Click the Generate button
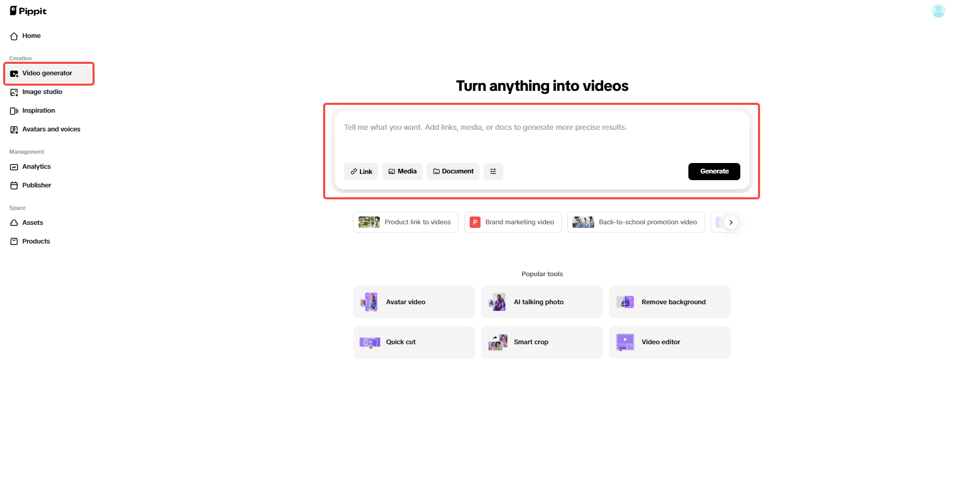This screenshot has width=958, height=488. [714, 171]
